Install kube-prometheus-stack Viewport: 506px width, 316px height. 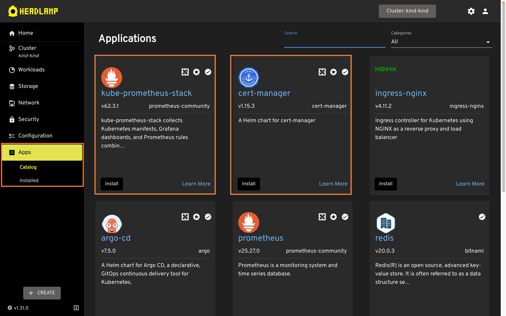click(112, 184)
